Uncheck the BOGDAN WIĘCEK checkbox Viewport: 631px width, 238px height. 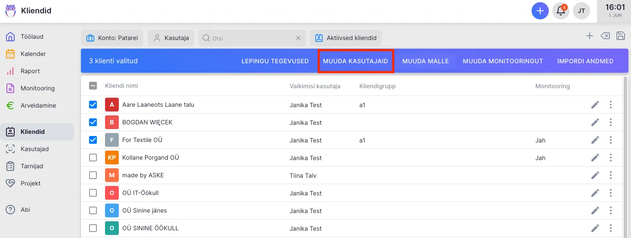click(93, 122)
